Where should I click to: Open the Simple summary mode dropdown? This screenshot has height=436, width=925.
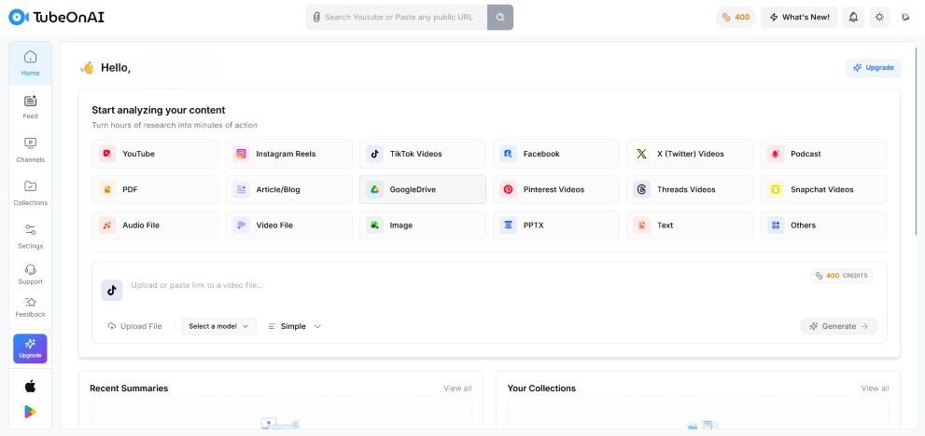[x=294, y=326]
